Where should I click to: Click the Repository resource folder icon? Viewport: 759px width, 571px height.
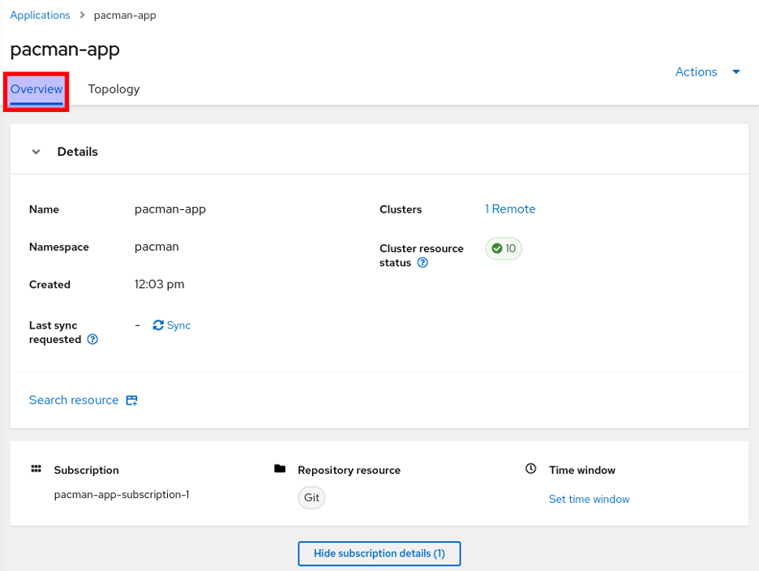tap(280, 469)
